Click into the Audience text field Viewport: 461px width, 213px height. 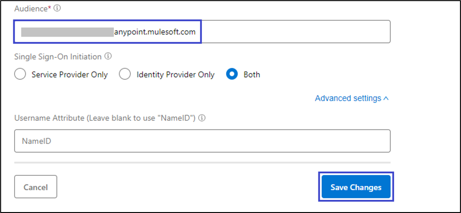tap(292, 32)
